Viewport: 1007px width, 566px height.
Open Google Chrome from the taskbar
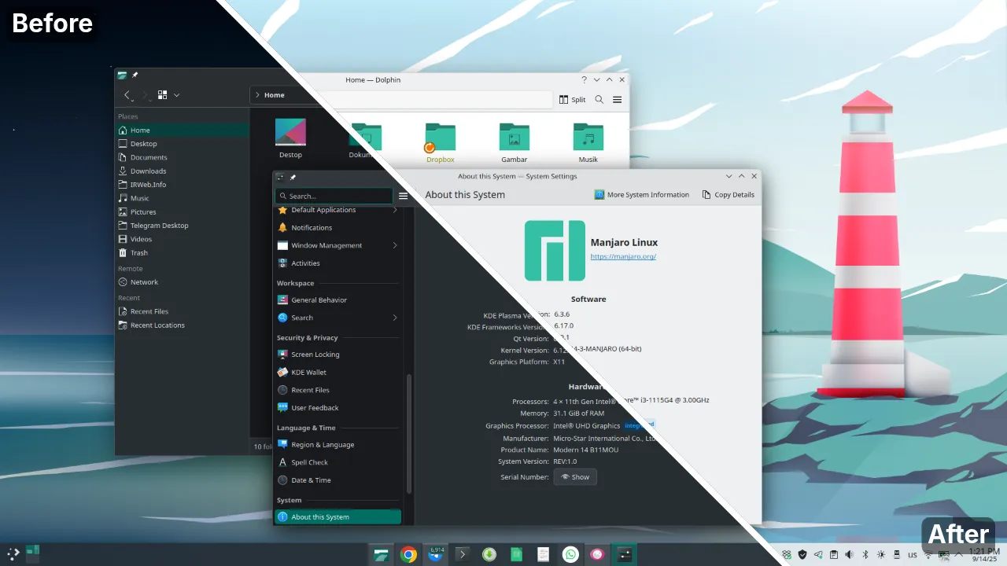point(408,554)
